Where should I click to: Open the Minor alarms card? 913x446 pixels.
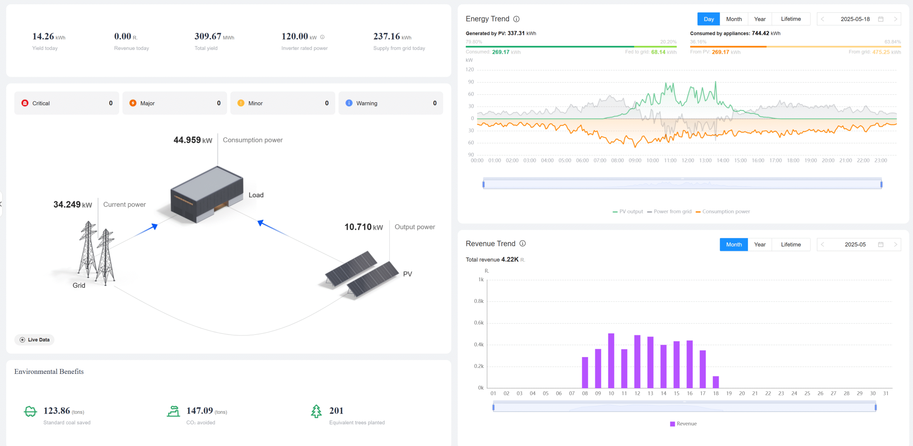(x=282, y=103)
